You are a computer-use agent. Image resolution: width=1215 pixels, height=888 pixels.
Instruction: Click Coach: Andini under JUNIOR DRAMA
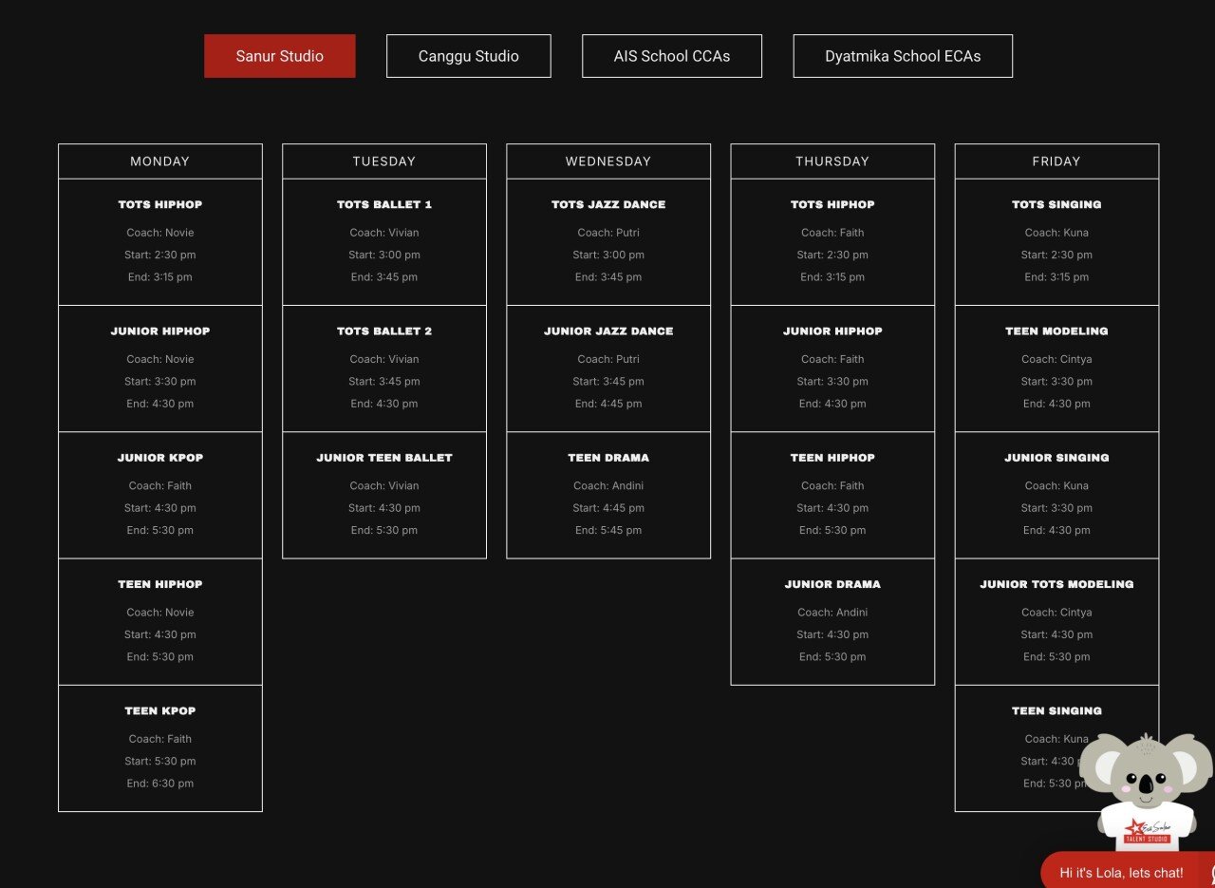coord(832,613)
